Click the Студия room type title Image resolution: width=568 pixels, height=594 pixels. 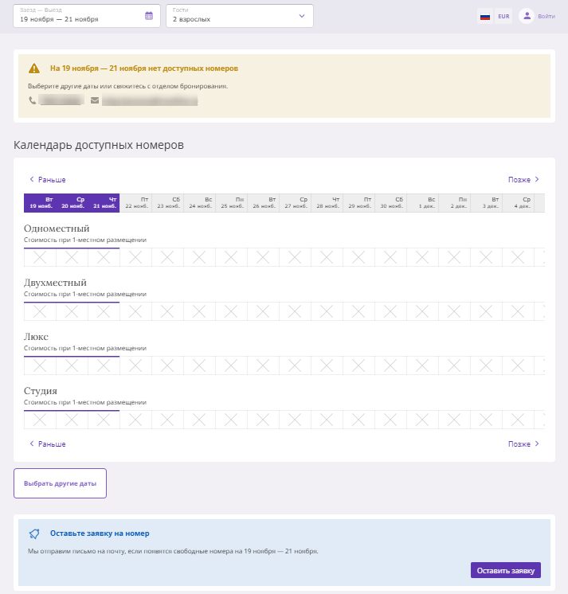[41, 391]
